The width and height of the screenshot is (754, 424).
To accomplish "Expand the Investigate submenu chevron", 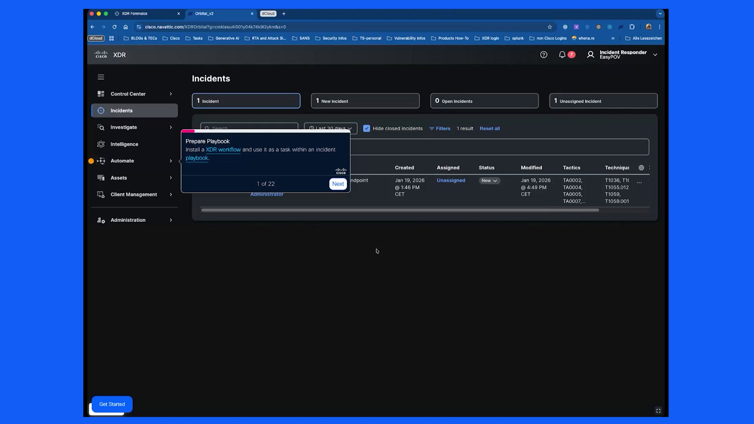I will pos(171,127).
